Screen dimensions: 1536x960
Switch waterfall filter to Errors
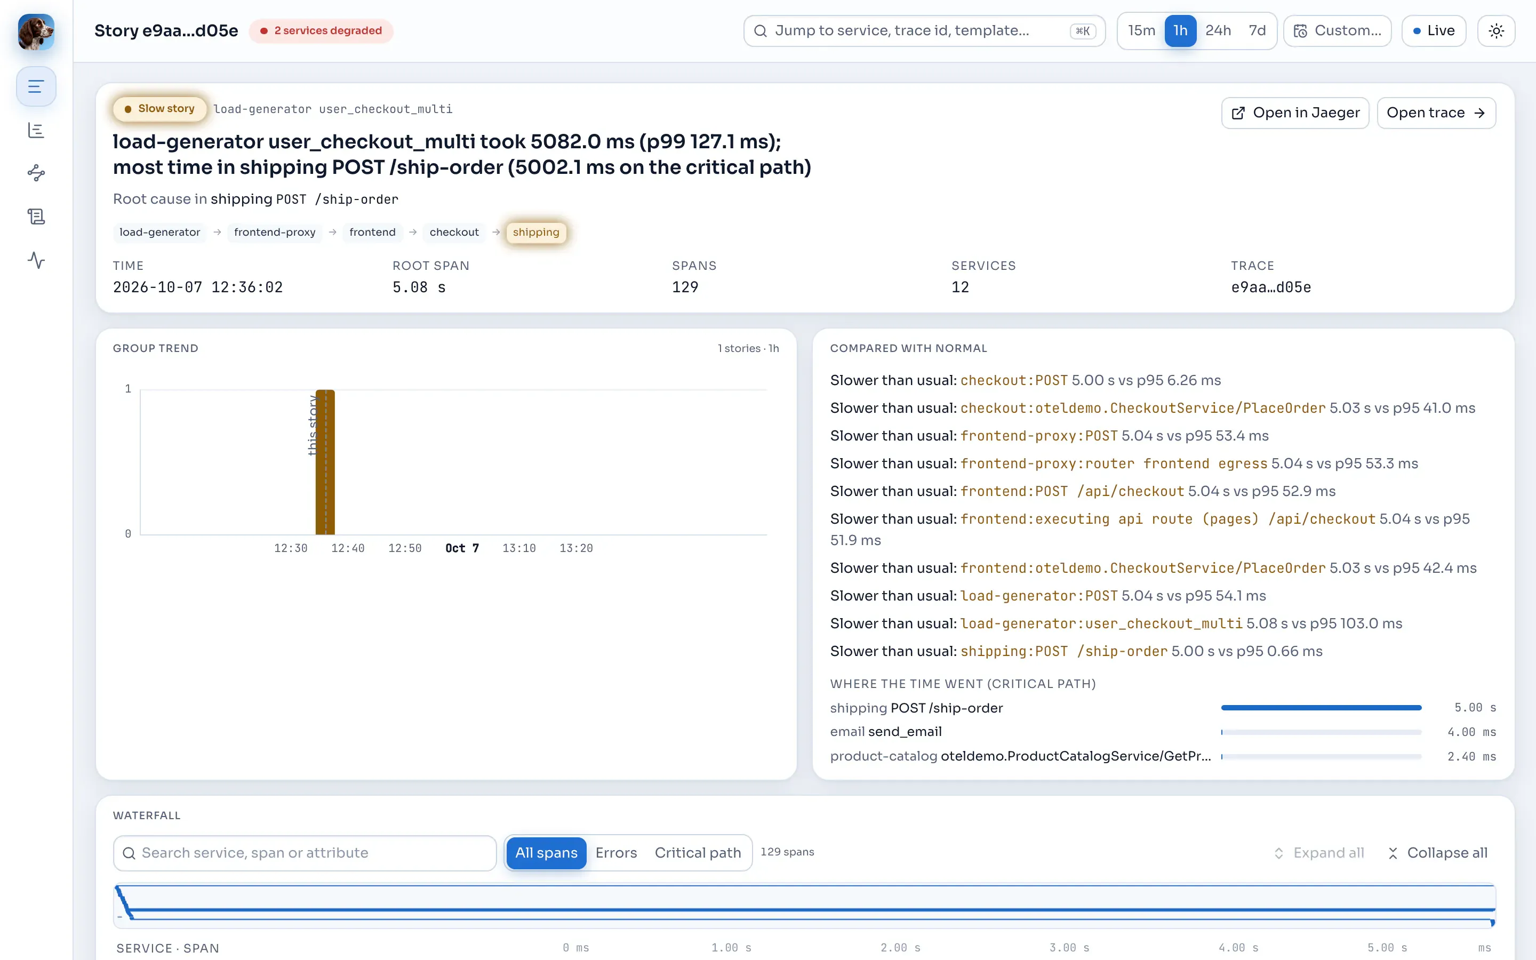[x=615, y=853]
